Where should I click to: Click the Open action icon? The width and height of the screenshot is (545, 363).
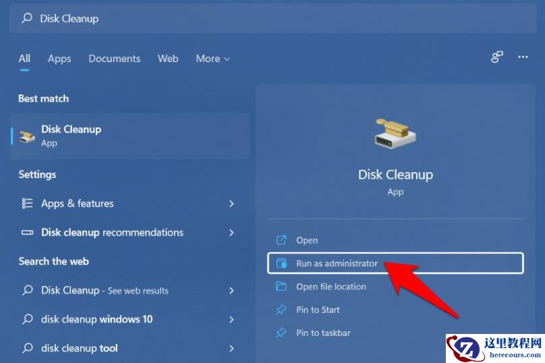pyautogui.click(x=281, y=240)
